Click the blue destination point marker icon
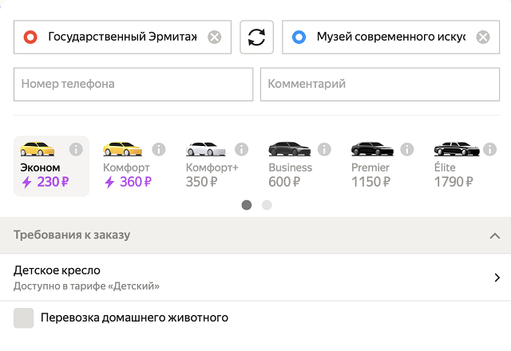 pos(299,37)
